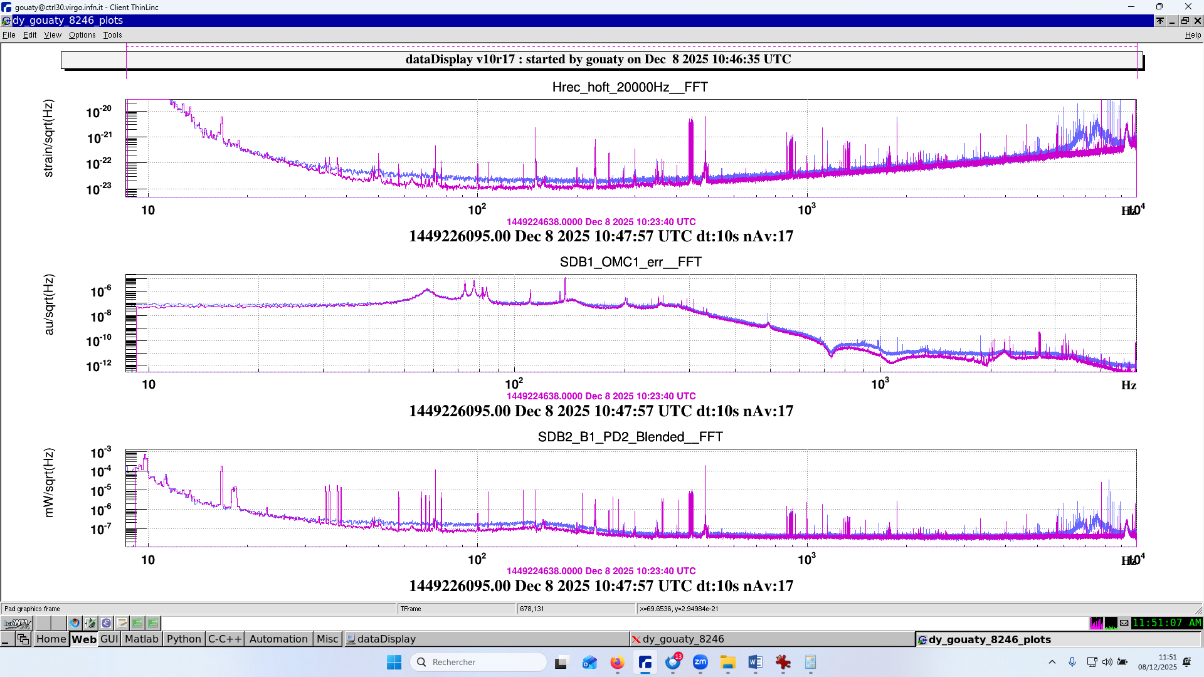Launch Firefox from the IceWM toolbar

(x=75, y=623)
